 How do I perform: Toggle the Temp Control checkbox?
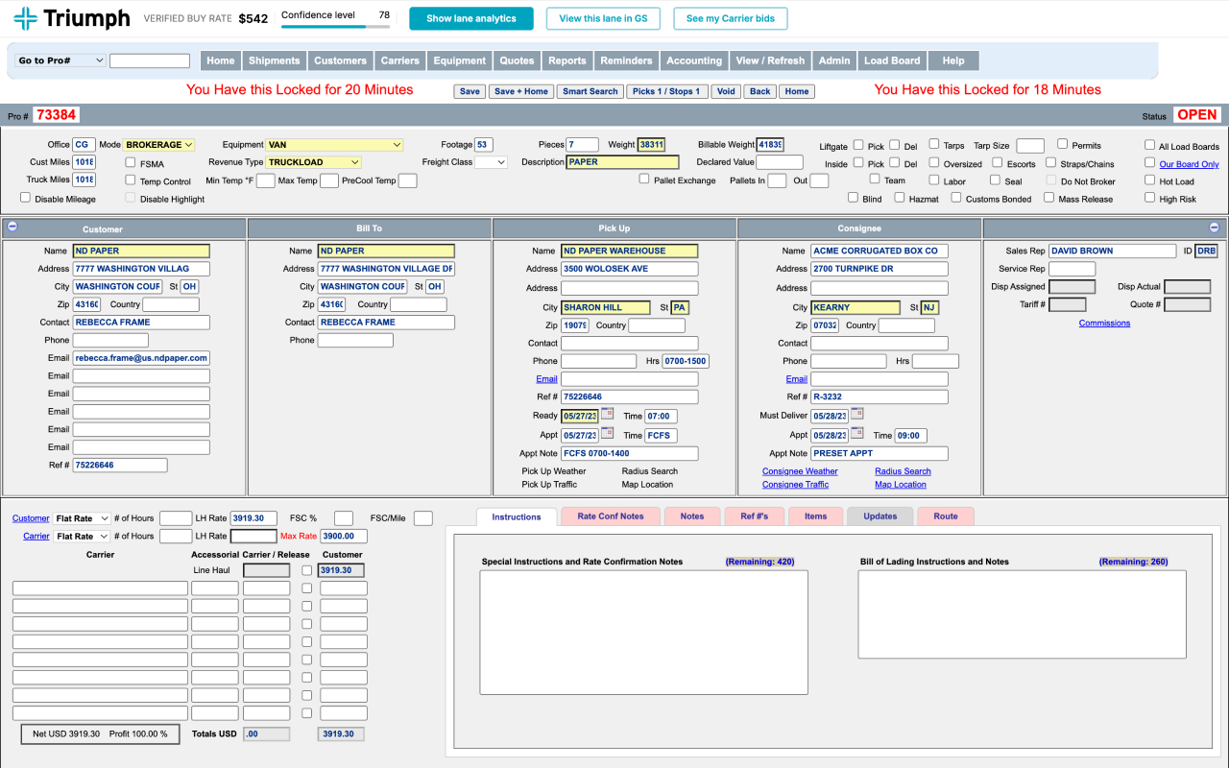pos(131,180)
